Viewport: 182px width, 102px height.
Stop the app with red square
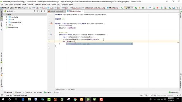[x=157, y=8]
